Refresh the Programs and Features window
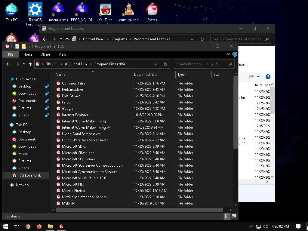The height and width of the screenshot is (231, 308). pyautogui.click(x=202, y=39)
